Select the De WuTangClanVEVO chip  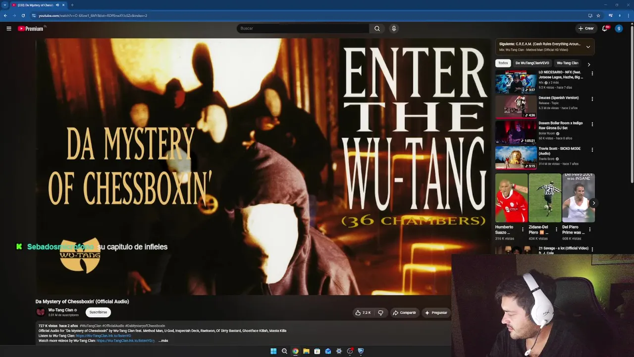pos(532,63)
